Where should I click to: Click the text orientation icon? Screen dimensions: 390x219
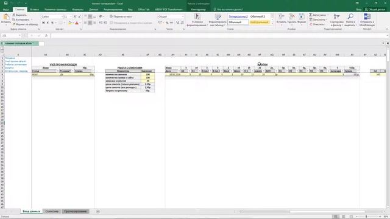[x=101, y=16]
